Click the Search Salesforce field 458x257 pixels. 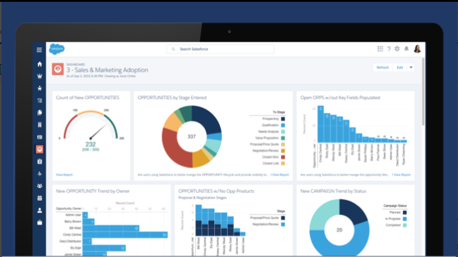pos(220,49)
